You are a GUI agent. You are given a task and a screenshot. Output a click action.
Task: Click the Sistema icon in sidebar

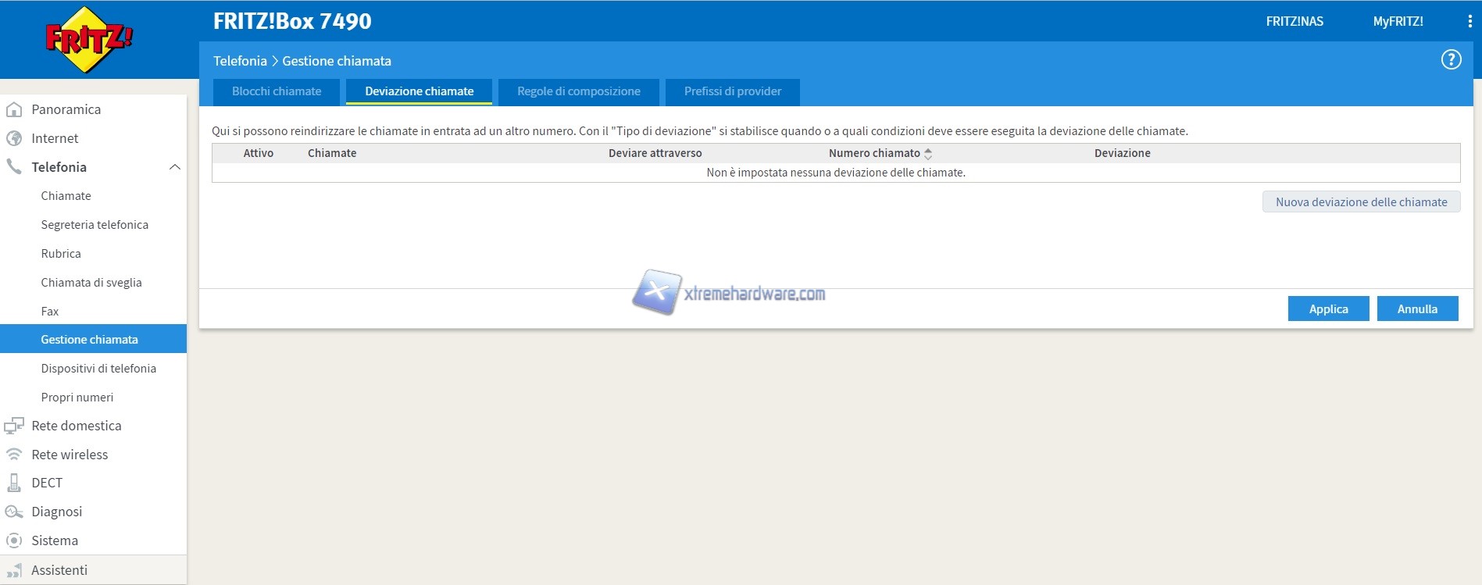(x=14, y=540)
